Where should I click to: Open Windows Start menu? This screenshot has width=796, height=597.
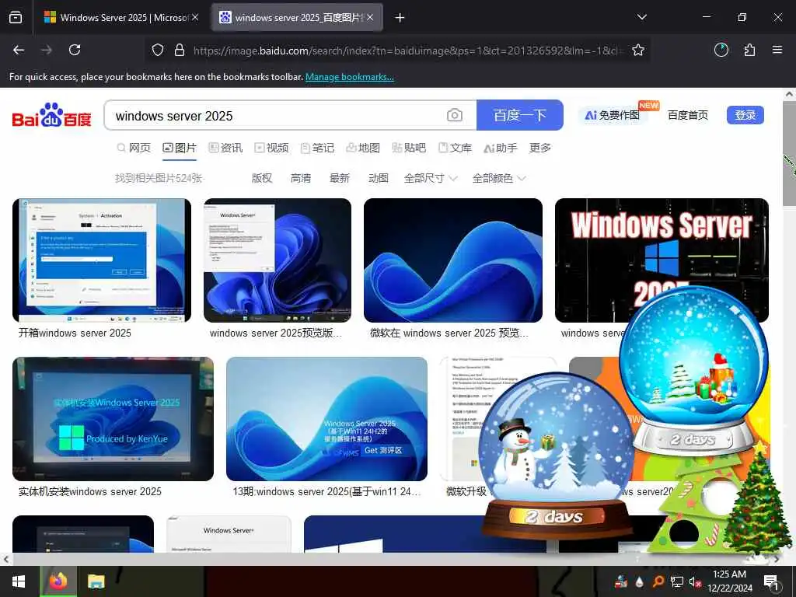click(x=19, y=581)
